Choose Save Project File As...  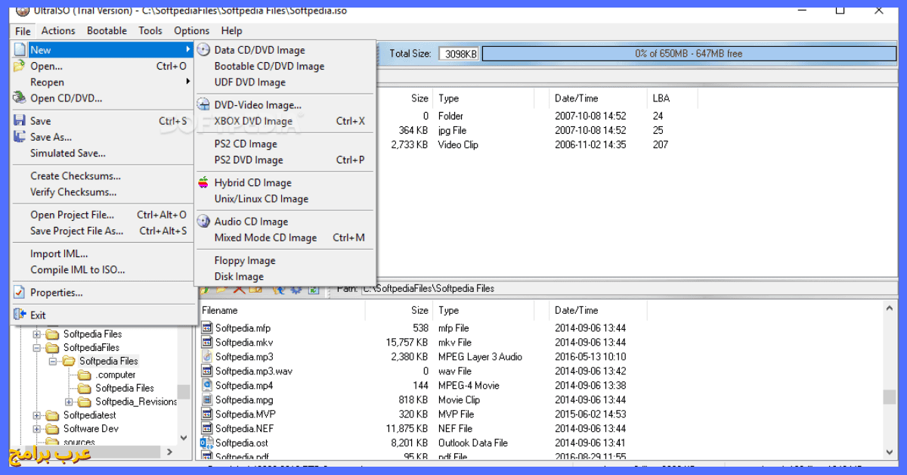[76, 231]
